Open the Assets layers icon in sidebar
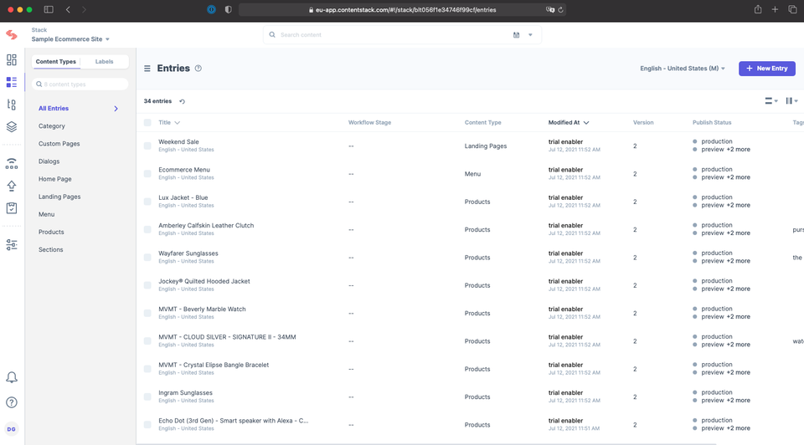The width and height of the screenshot is (804, 445). coord(11,126)
